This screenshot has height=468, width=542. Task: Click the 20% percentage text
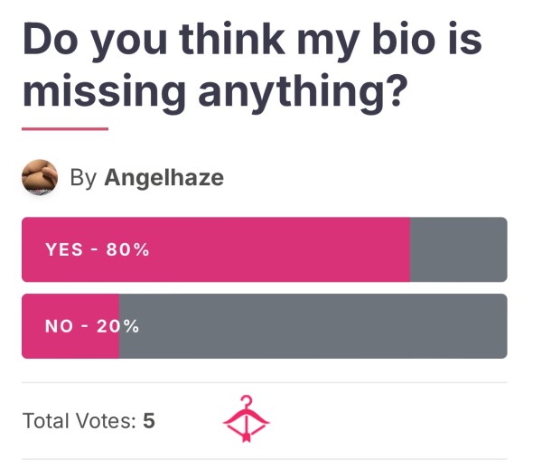click(x=117, y=326)
